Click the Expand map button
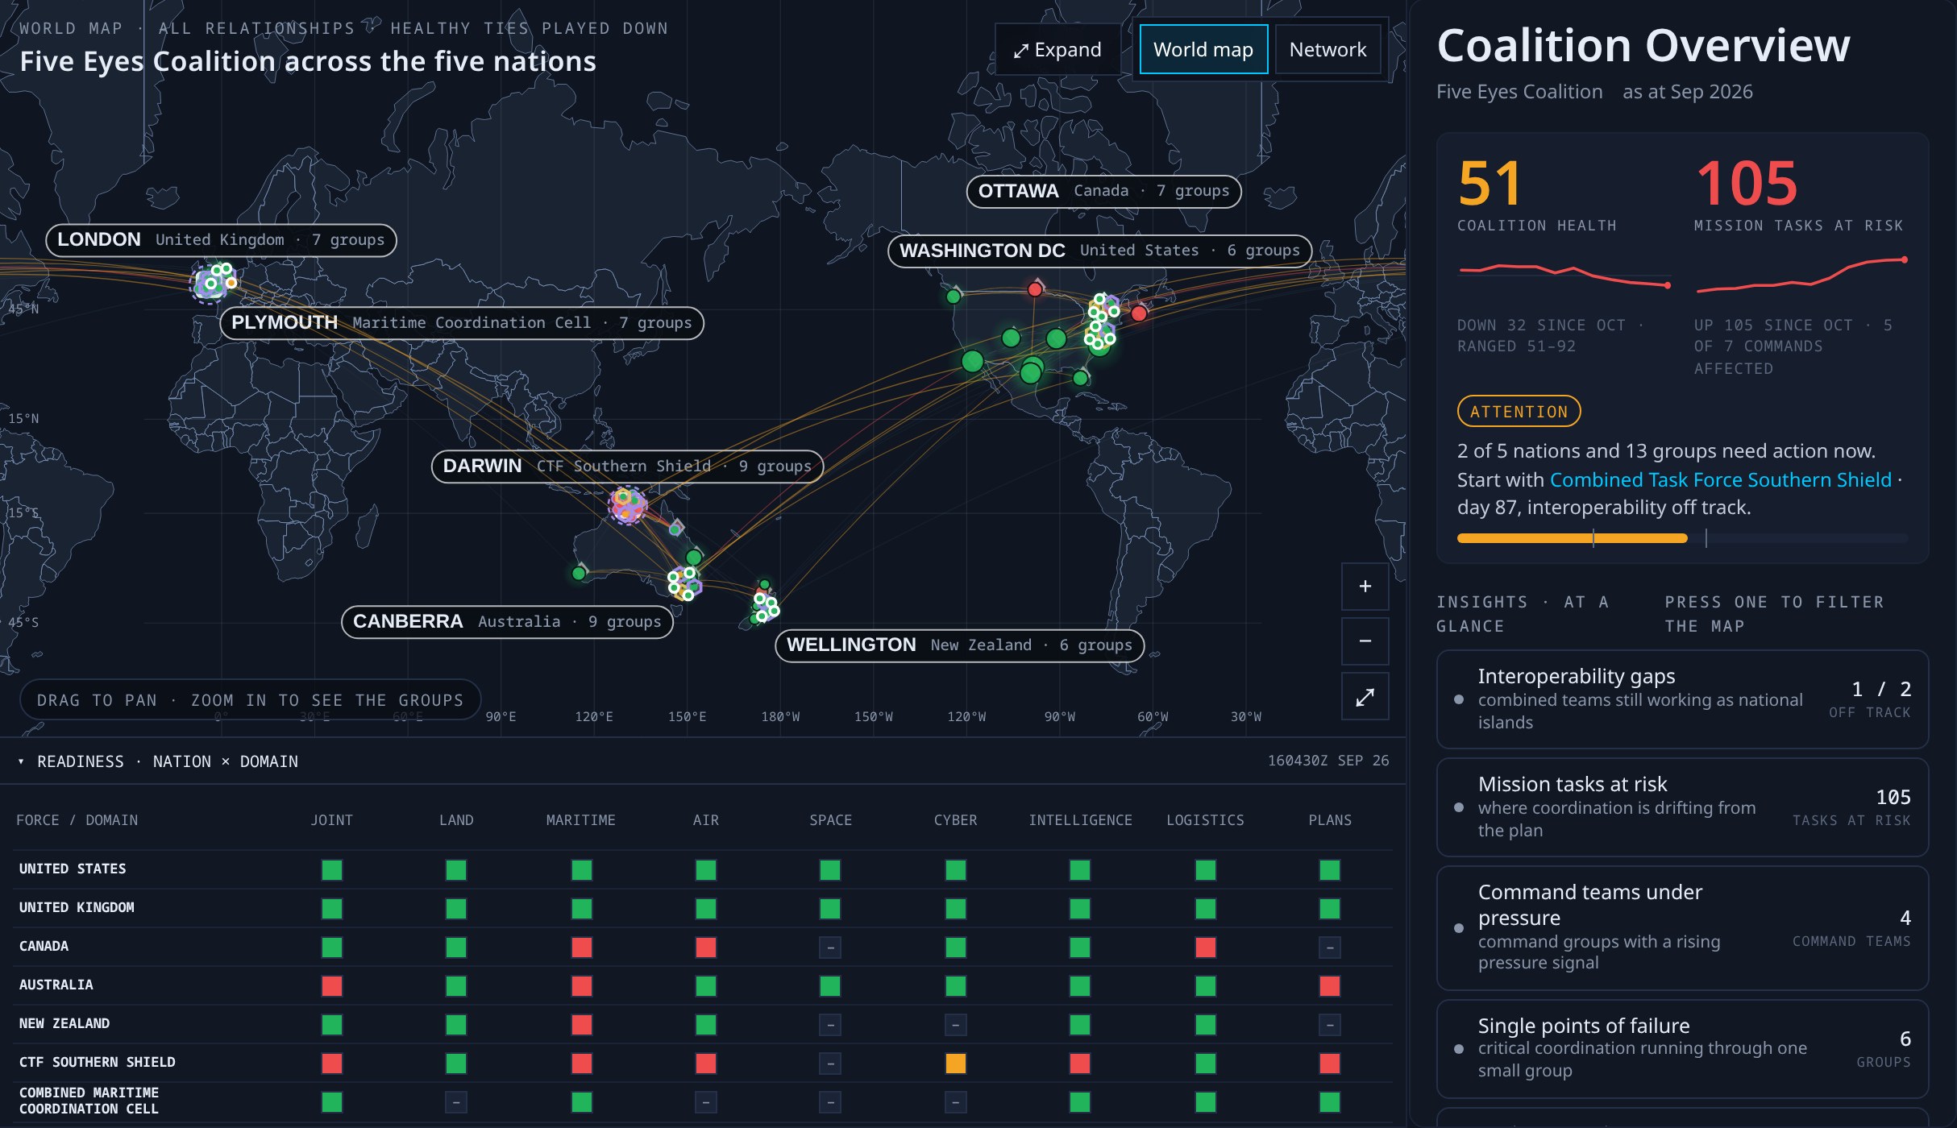This screenshot has width=1957, height=1128. (x=1057, y=50)
